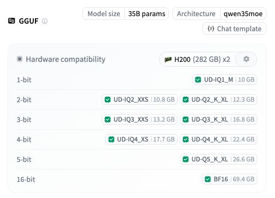275x198 pixels.
Task: Click the 1-bit row label
Action: 24,80
